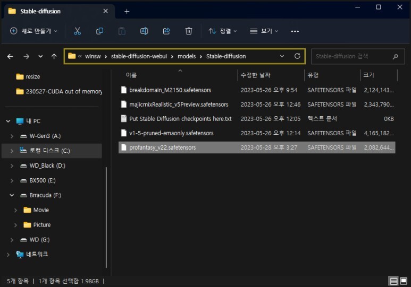Select v1-5-pruned-emaonly.safetensors file
The width and height of the screenshot is (411, 287).
pyautogui.click(x=257, y=133)
